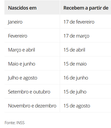Click the '15 de maio' date
The width and height of the screenshot is (111, 128).
[75, 64]
